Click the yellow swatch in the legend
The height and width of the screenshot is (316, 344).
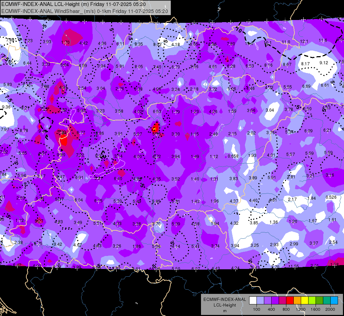tap(305, 301)
